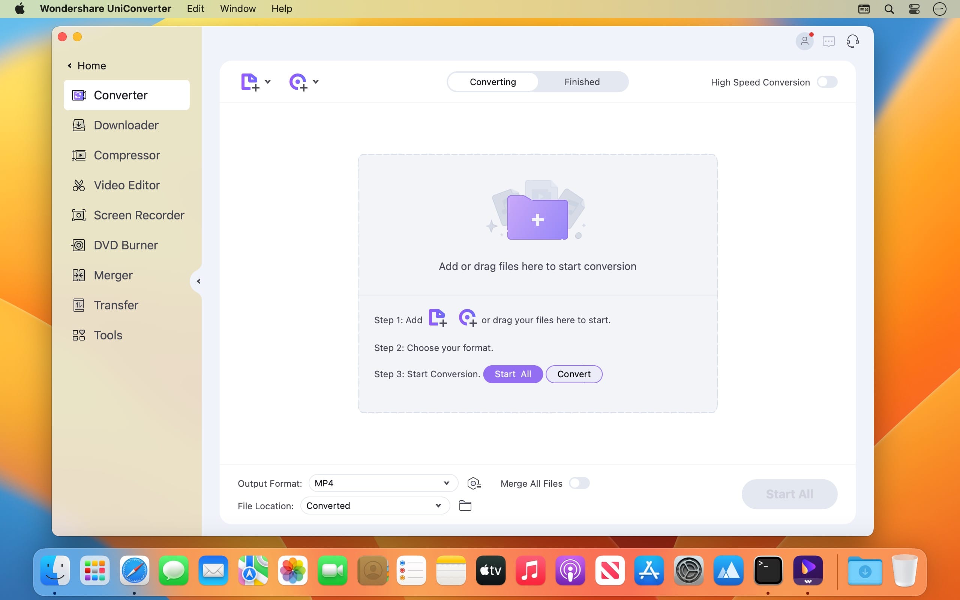Open the Downloader section in the sidebar
Image resolution: width=960 pixels, height=600 pixels.
126,125
